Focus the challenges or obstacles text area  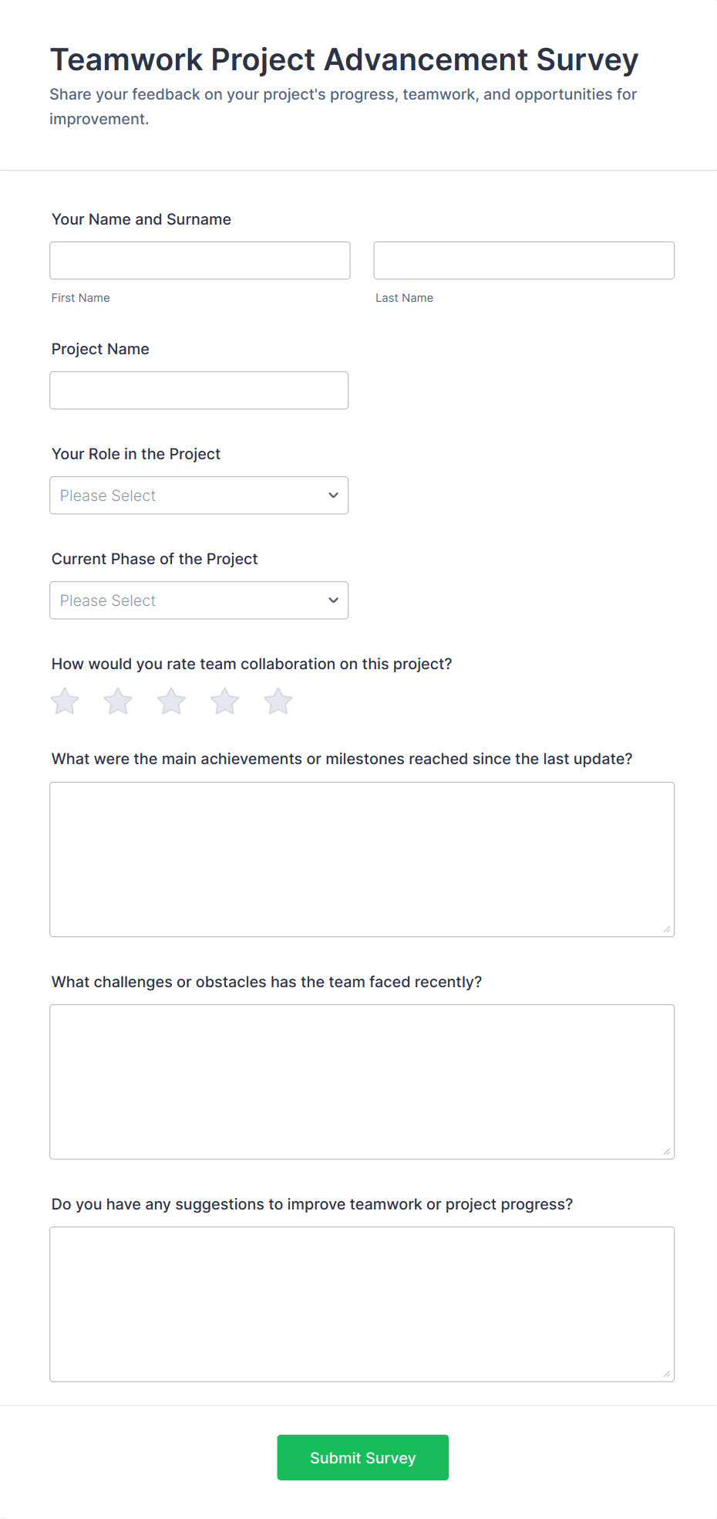point(362,1081)
